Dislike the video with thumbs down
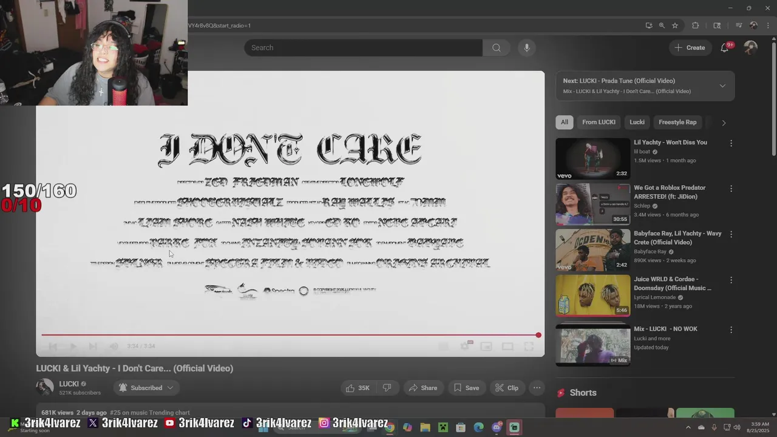This screenshot has height=437, width=777. (x=387, y=388)
